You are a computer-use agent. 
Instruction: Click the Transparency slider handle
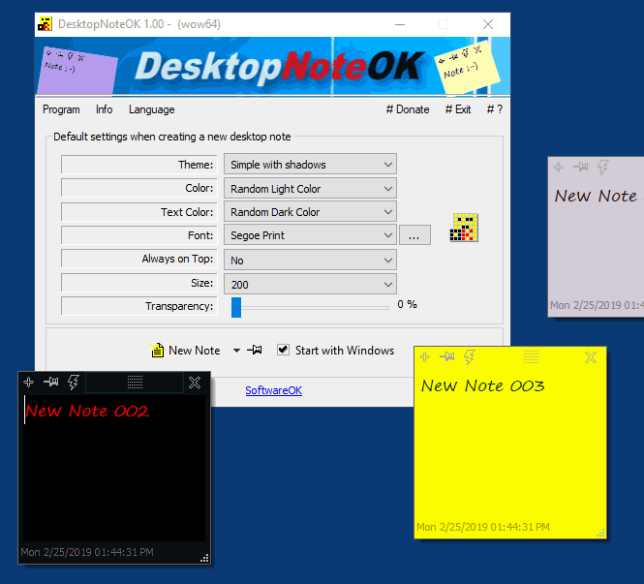(x=236, y=307)
